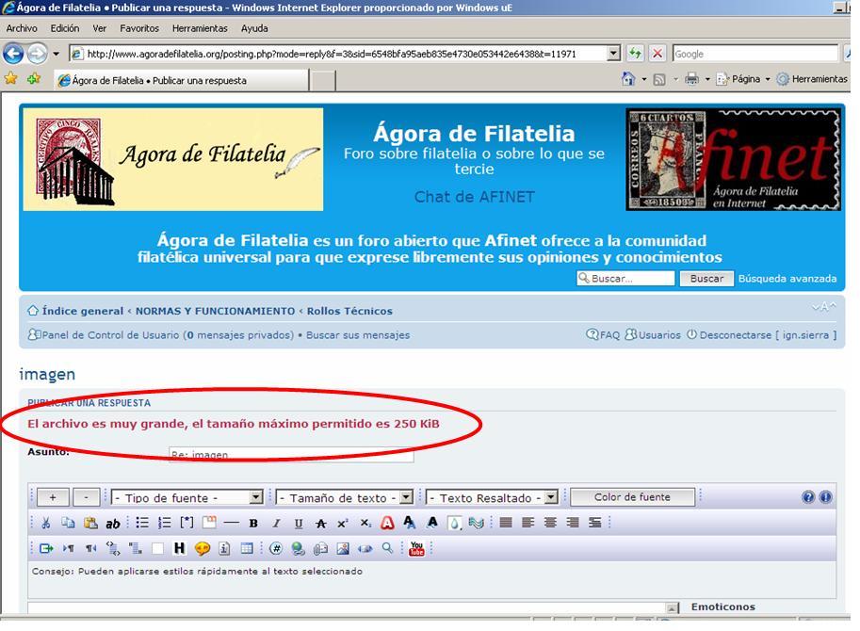Click the browser Refresh button

coord(635,53)
